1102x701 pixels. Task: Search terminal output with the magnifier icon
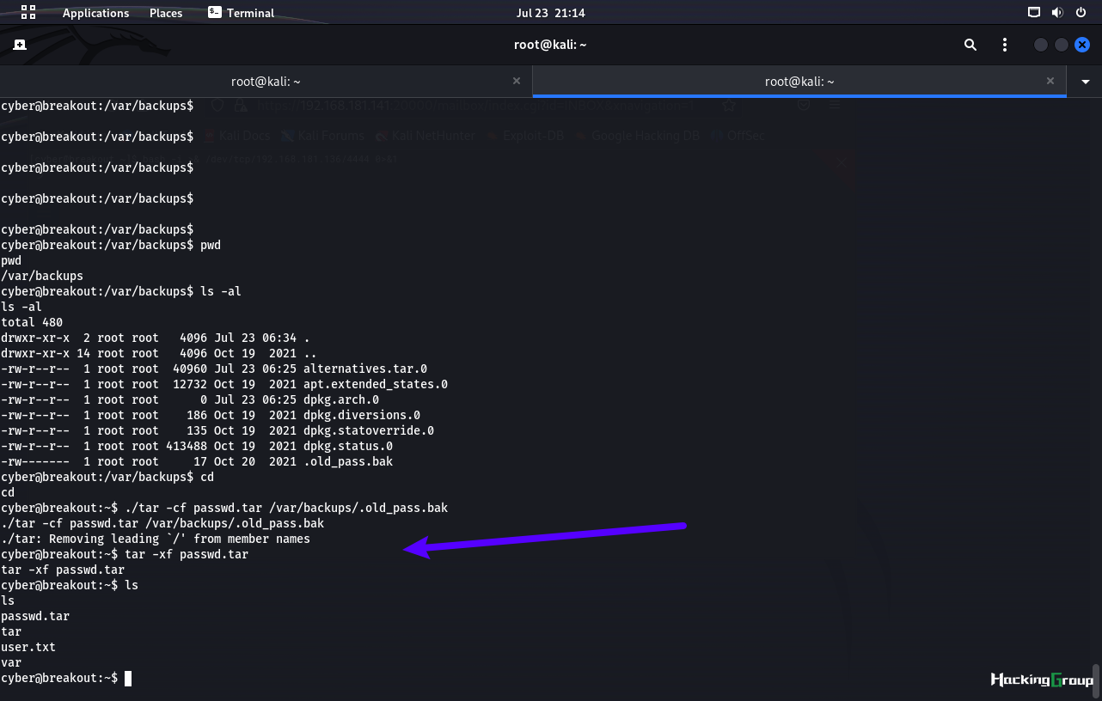click(x=970, y=45)
